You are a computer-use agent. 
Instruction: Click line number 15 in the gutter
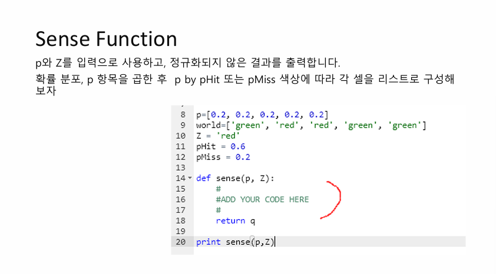click(181, 189)
